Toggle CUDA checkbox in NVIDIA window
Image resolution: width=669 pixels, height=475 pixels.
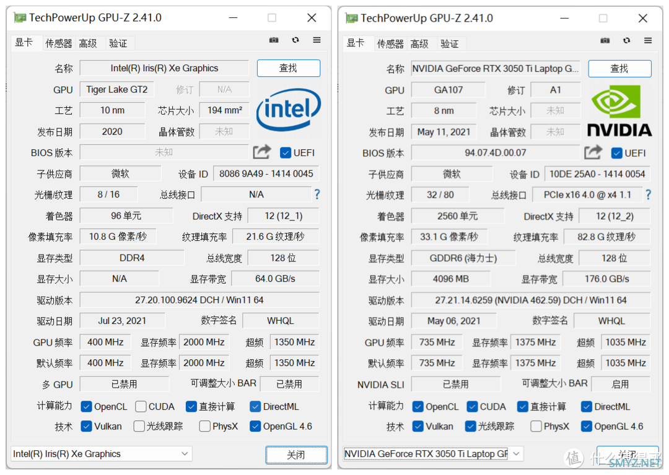pyautogui.click(x=472, y=407)
